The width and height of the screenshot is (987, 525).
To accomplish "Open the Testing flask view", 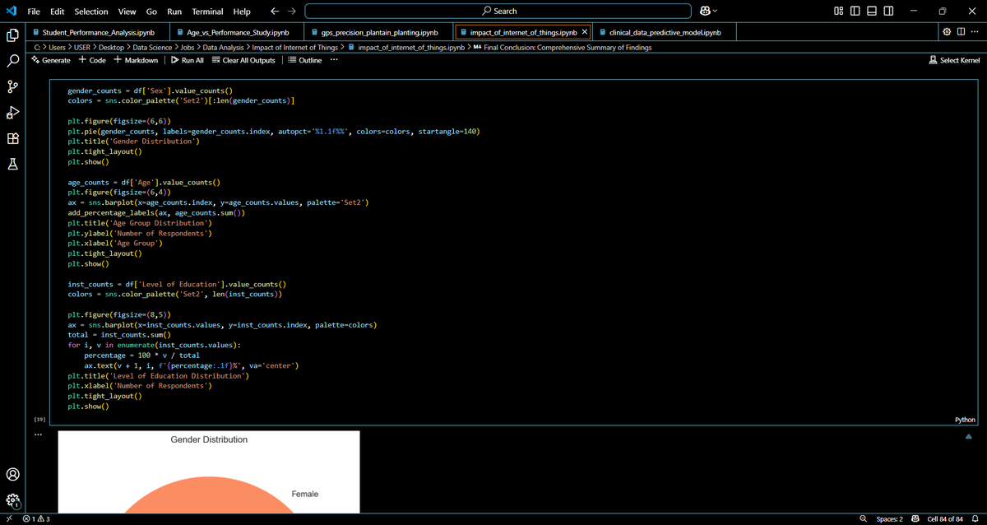I will pos(12,165).
